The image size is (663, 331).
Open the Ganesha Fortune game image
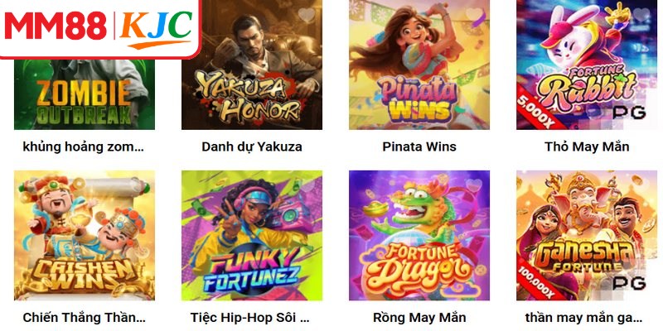(587, 235)
